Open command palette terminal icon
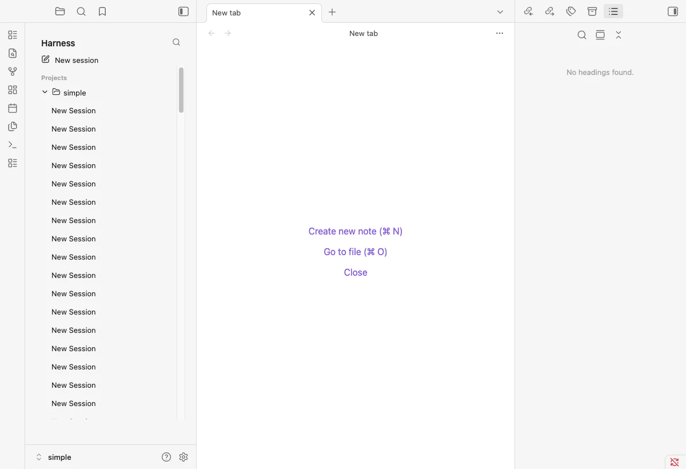 pyautogui.click(x=13, y=145)
